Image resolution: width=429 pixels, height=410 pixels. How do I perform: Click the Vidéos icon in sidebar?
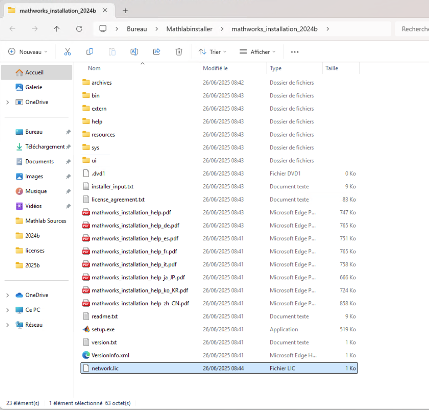click(x=19, y=206)
